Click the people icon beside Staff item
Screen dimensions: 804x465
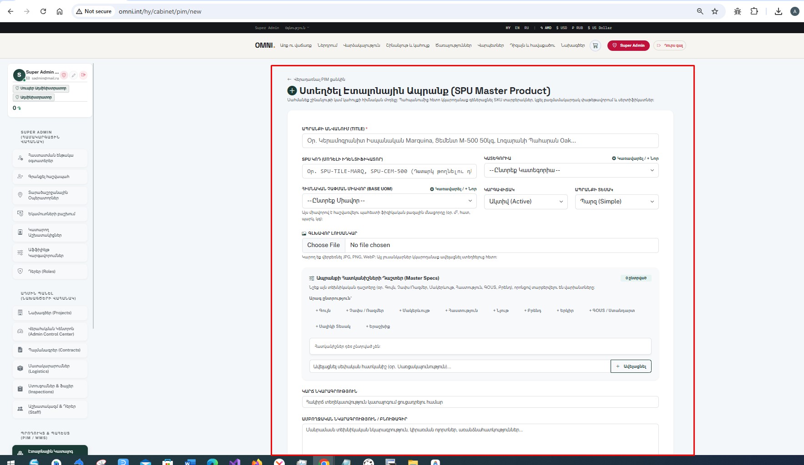(x=20, y=409)
